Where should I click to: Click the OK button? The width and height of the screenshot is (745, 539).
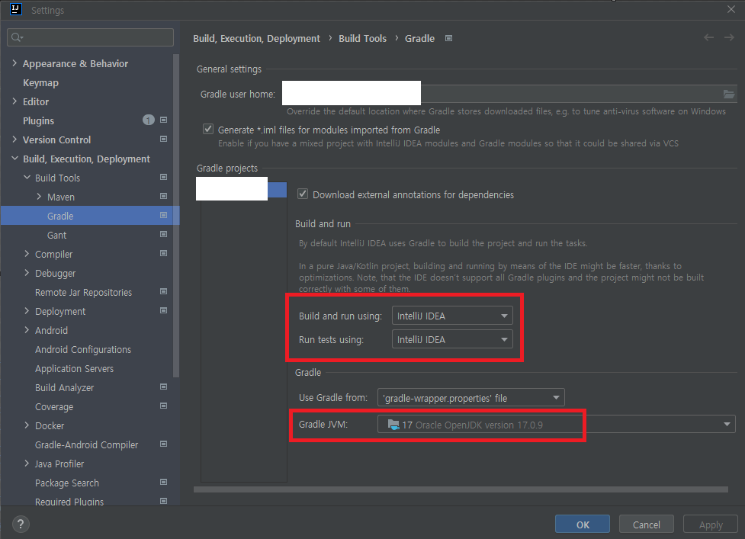pos(583,525)
